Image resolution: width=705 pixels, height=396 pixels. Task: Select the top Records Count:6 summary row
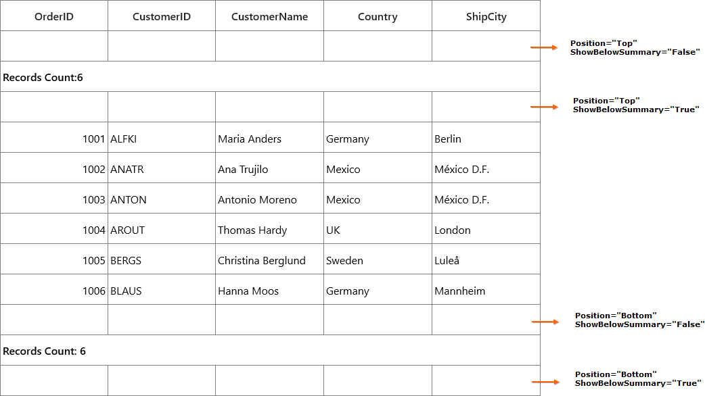(270, 77)
